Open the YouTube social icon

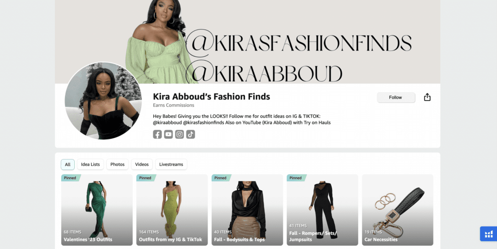pyautogui.click(x=168, y=134)
